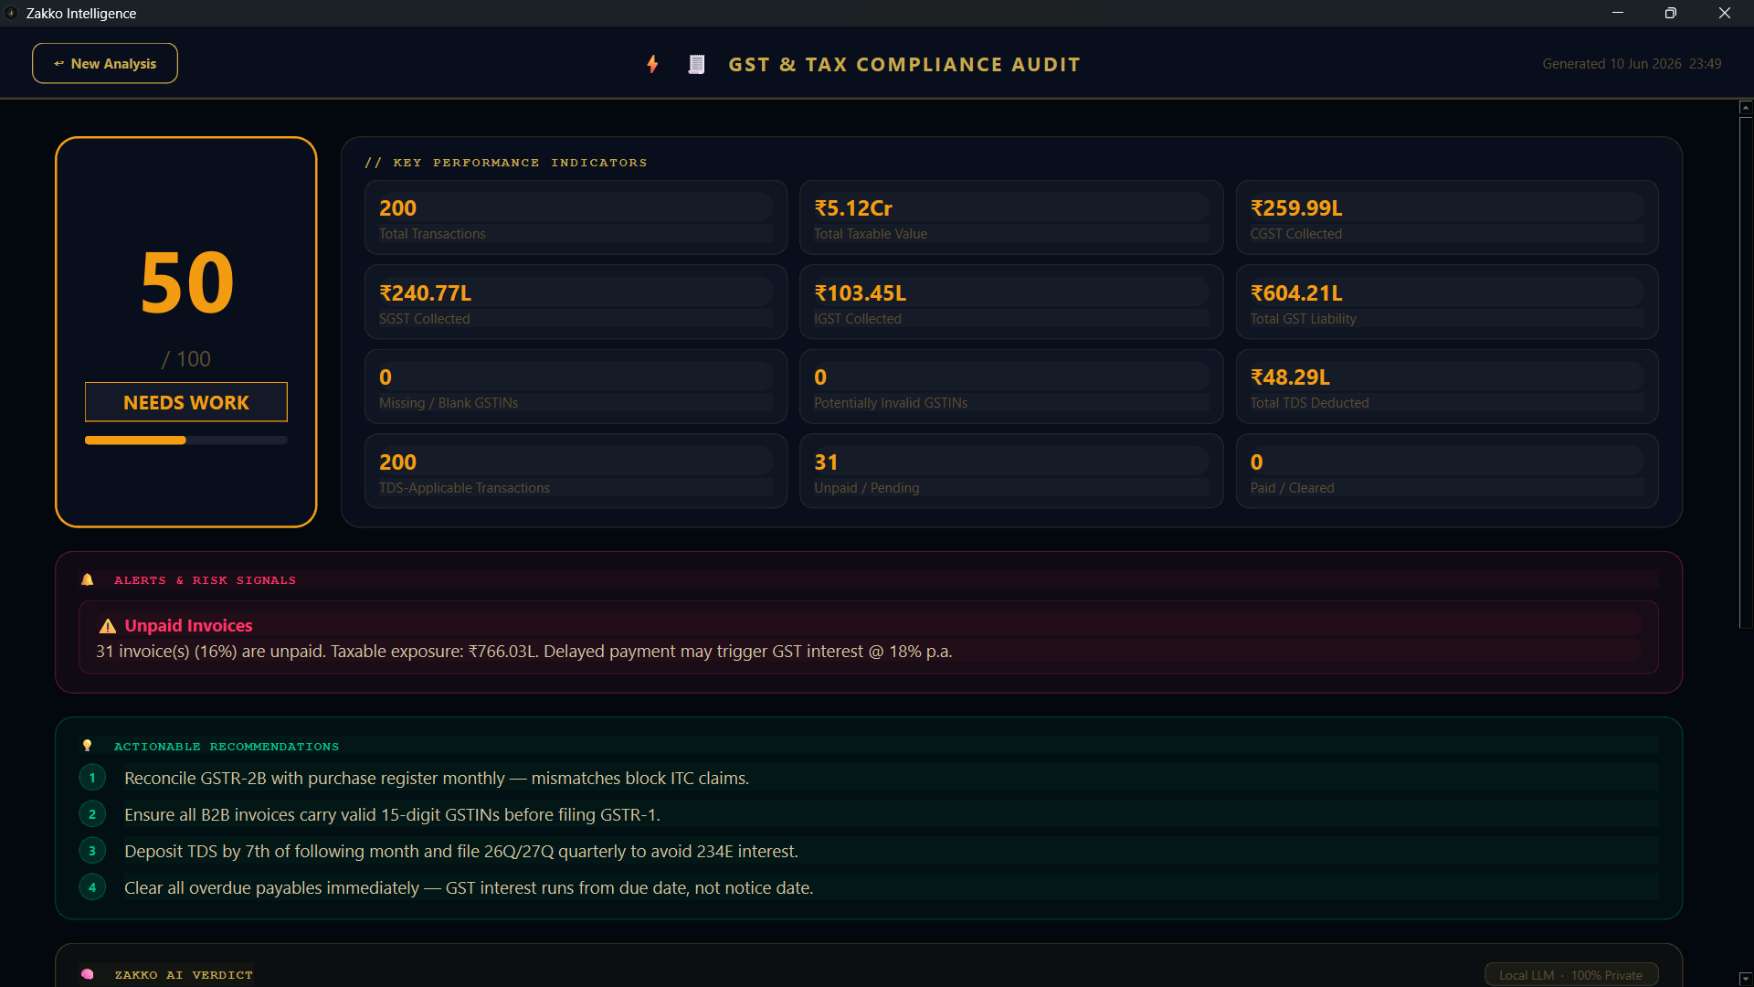
Task: Select the CGST Collected card
Action: 1447,218
